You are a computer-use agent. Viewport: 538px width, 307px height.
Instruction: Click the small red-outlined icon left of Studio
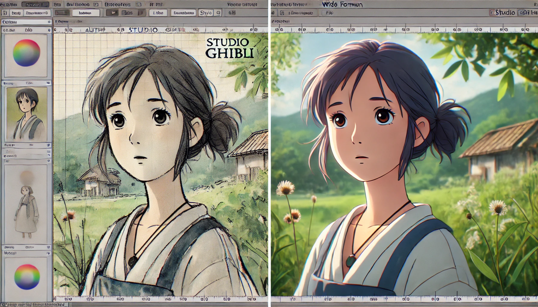pos(492,13)
